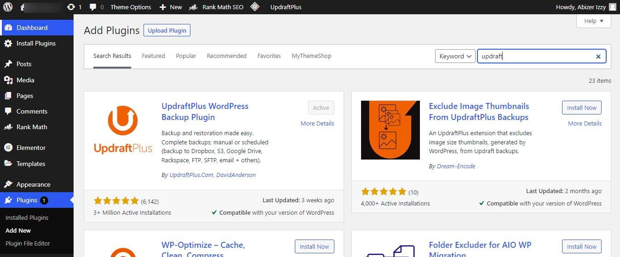This screenshot has height=257, width=620.
Task: Click the Exclude Image Thumbnails plugin thumbnail
Action: [x=390, y=130]
